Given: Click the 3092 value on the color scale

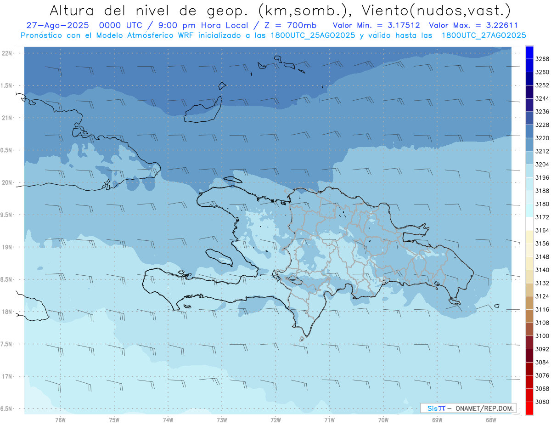Looking at the screenshot, I should 542,349.
